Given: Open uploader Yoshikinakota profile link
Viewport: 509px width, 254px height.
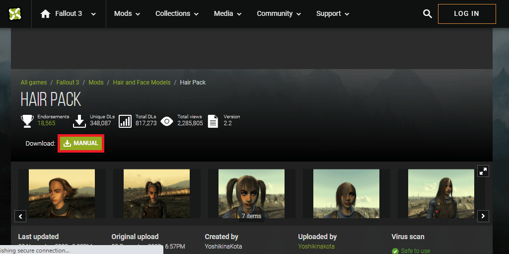Looking at the screenshot, I should click(x=316, y=246).
